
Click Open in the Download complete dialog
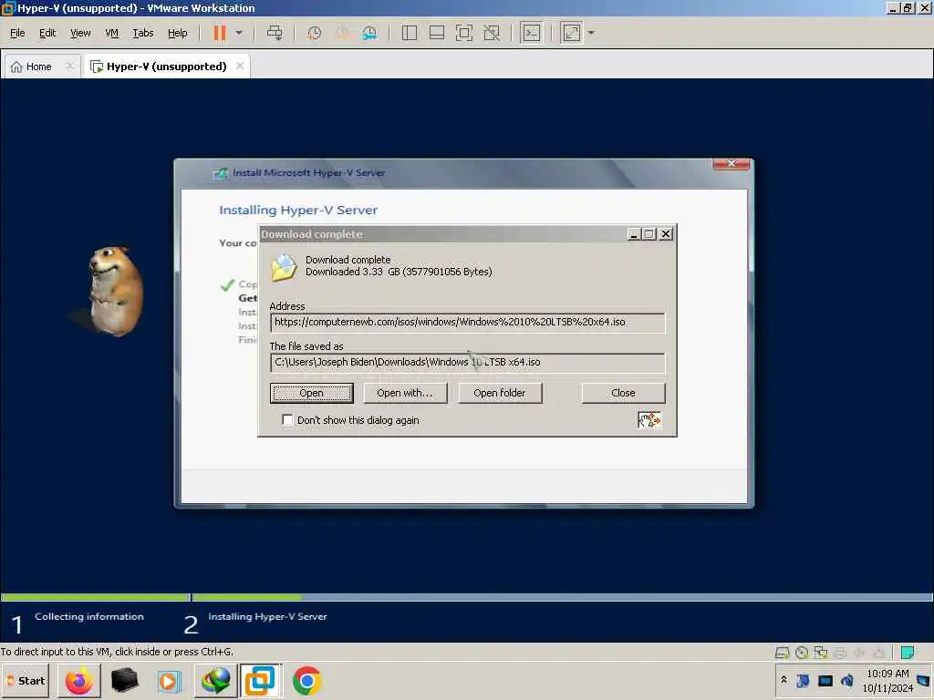312,393
